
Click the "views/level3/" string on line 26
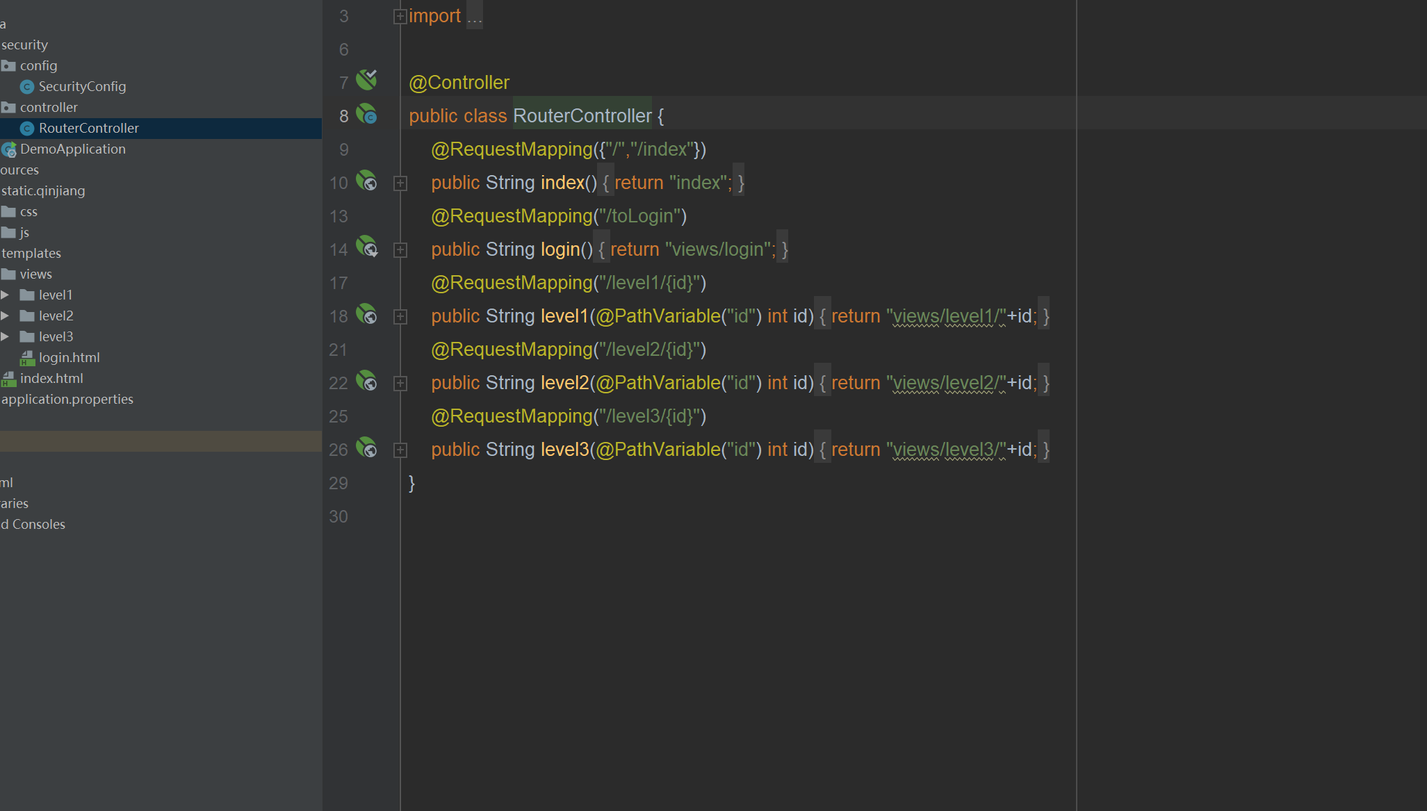(946, 450)
